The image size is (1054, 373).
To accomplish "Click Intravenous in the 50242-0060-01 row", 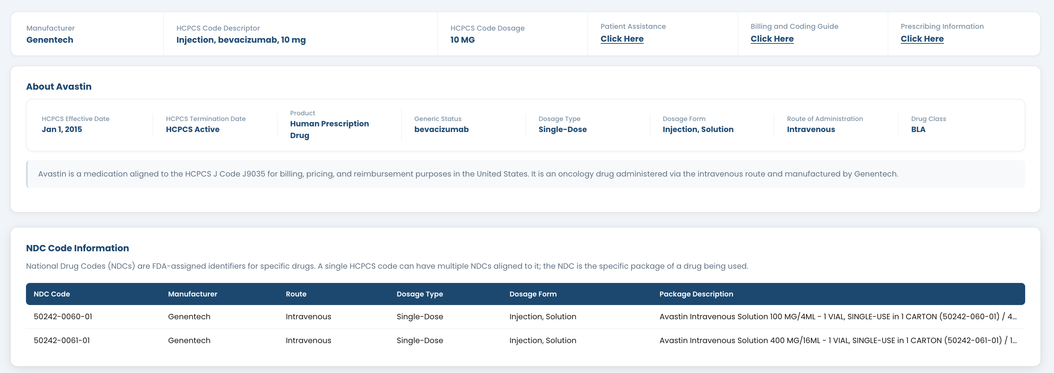I will pos(309,316).
